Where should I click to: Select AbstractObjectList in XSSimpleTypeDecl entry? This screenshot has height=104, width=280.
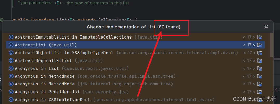pyautogui.click(x=135, y=53)
